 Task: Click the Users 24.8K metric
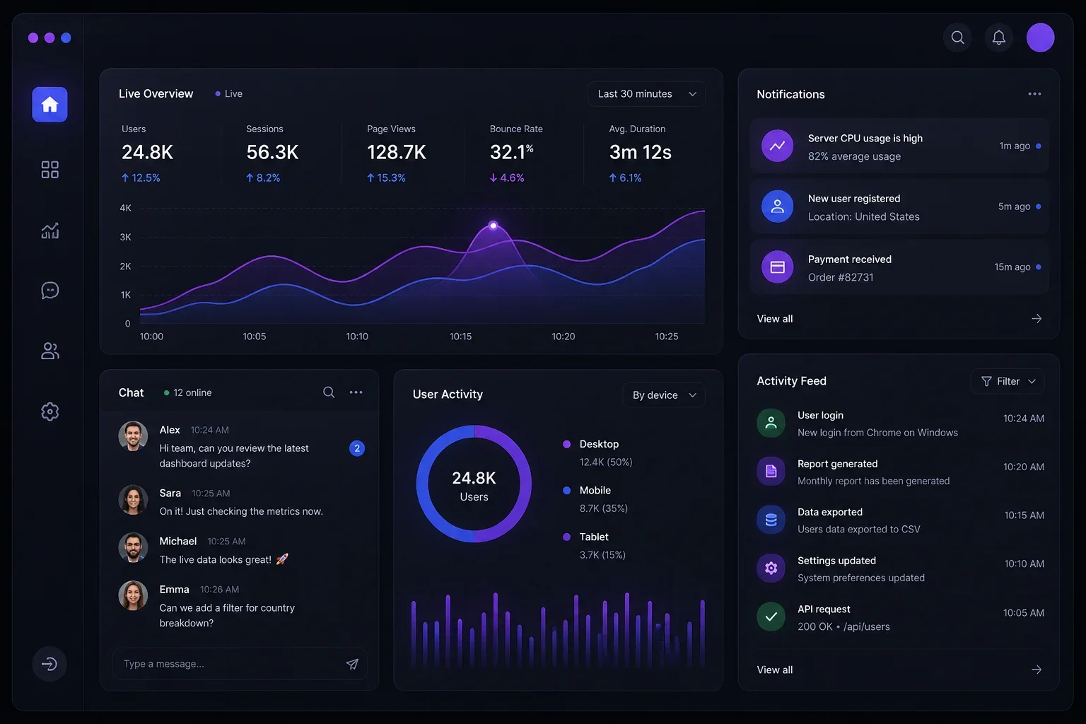[x=148, y=153]
